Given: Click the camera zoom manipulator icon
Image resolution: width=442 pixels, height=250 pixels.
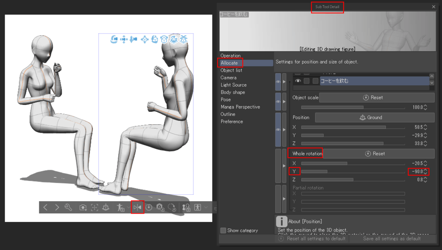Looking at the screenshot, I should (134, 39).
